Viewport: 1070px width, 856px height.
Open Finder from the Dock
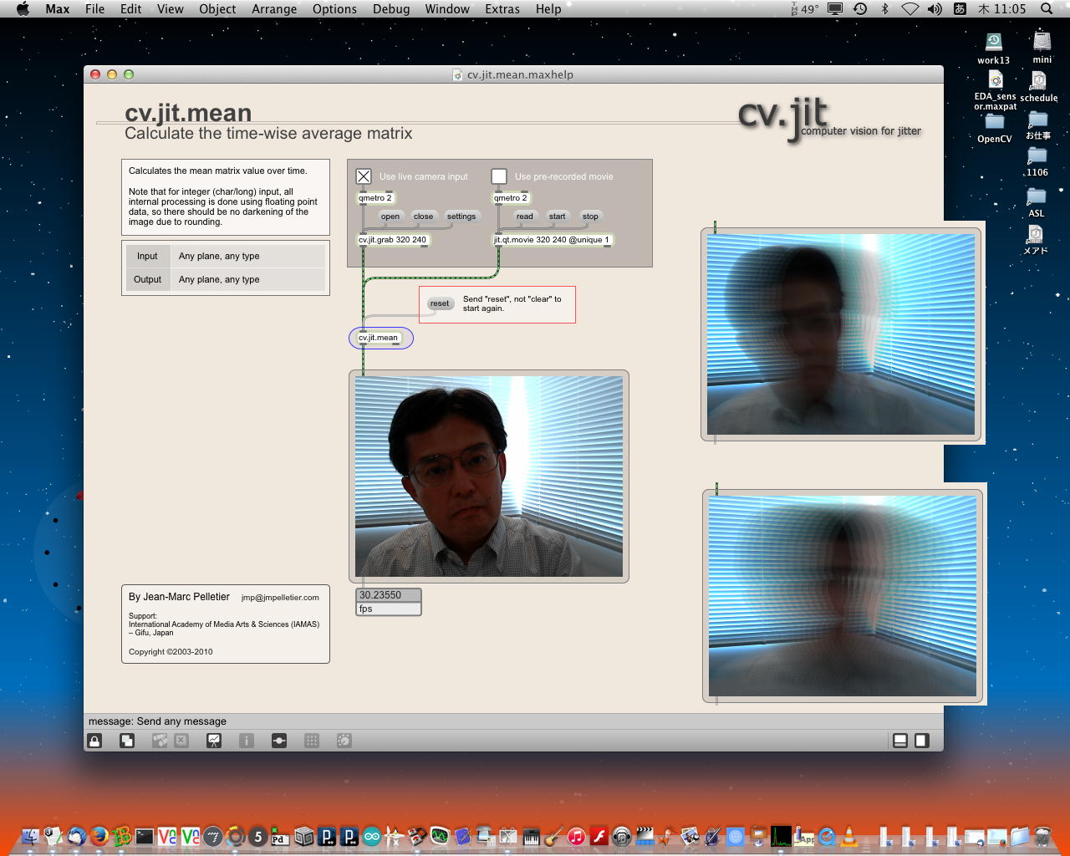click(x=31, y=835)
